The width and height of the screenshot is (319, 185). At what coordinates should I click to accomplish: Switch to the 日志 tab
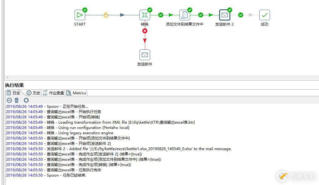(x=14, y=93)
